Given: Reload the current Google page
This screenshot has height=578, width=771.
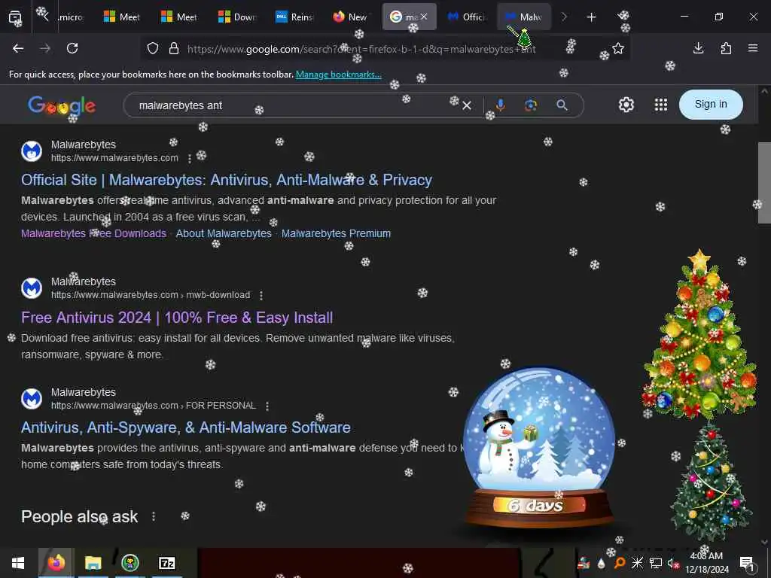Looking at the screenshot, I should (x=72, y=48).
